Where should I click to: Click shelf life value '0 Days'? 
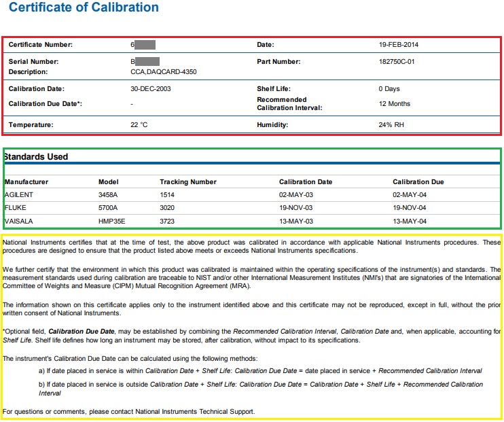(389, 89)
